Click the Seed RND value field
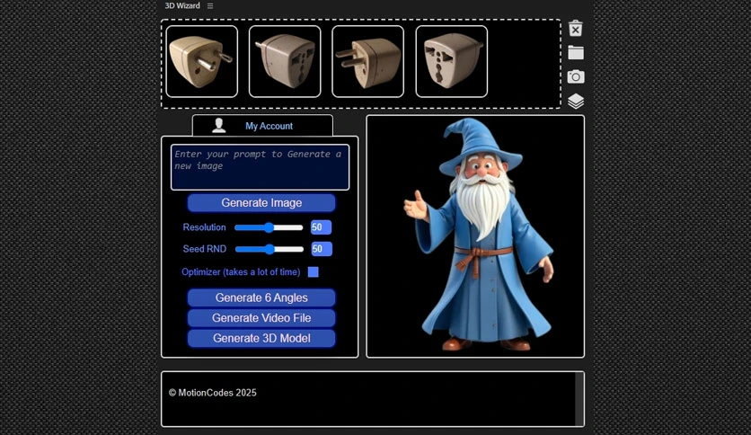 [x=321, y=249]
